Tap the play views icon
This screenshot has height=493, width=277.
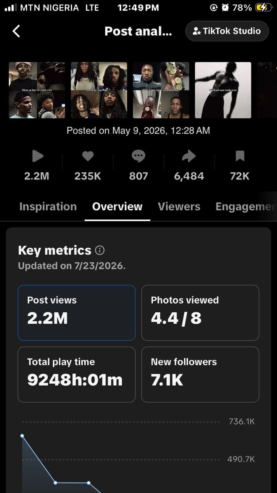(x=37, y=156)
